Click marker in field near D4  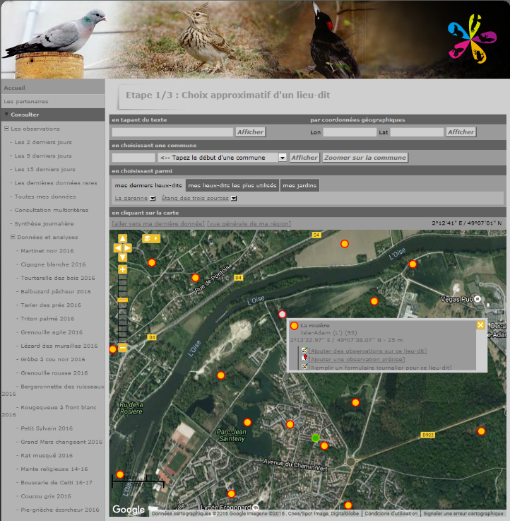click(x=345, y=244)
